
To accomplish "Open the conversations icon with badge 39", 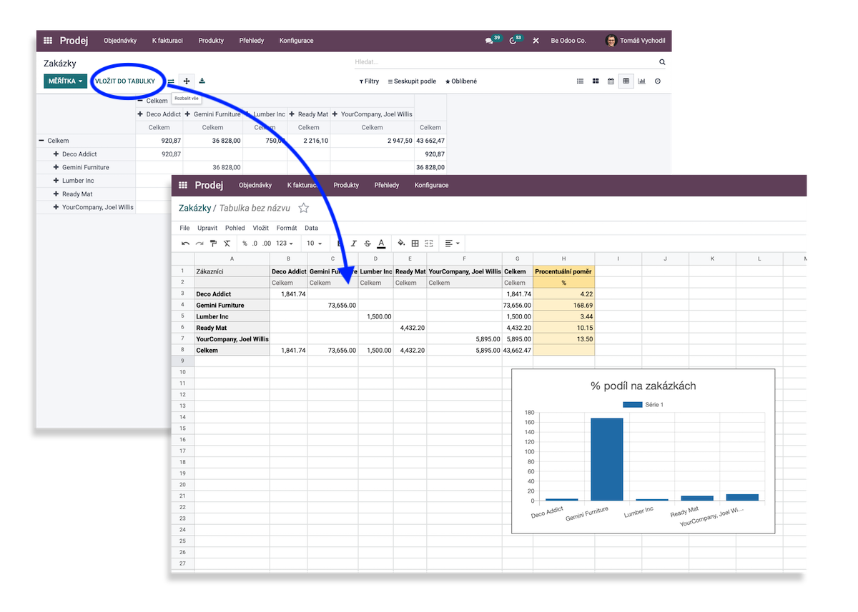I will coord(490,40).
